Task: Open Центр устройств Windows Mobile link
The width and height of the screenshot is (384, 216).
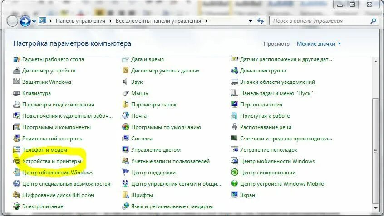Action: 282,184
